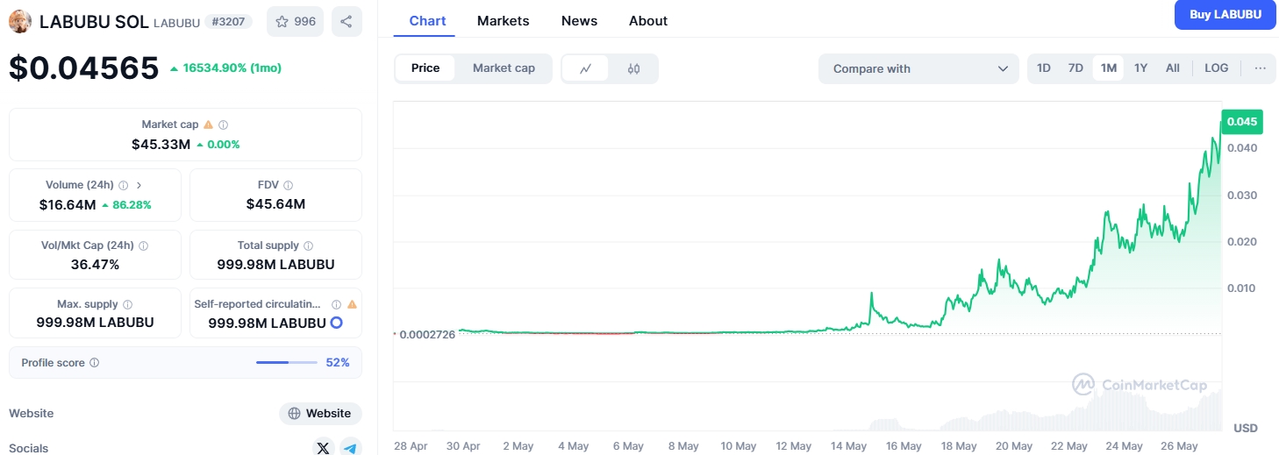Image resolution: width=1279 pixels, height=455 pixels.
Task: Click the 0.045 current price tag
Action: point(1242,122)
